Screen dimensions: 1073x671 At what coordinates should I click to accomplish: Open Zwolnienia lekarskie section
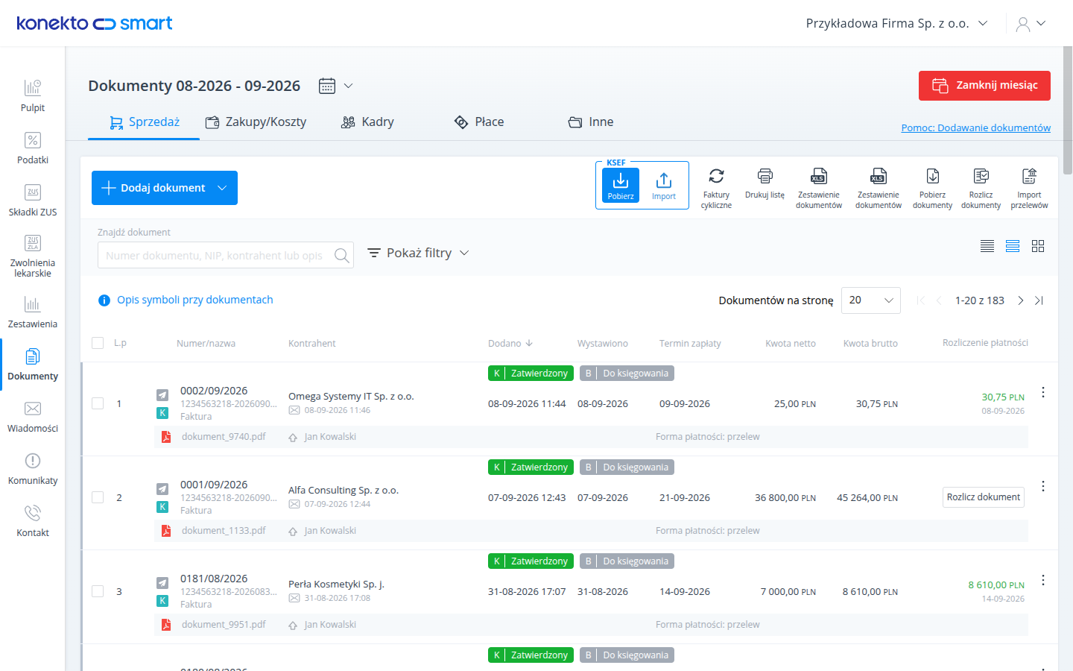tap(33, 256)
